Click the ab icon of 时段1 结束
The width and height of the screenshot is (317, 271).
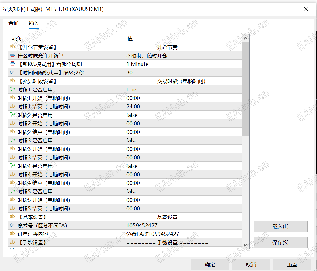point(12,106)
